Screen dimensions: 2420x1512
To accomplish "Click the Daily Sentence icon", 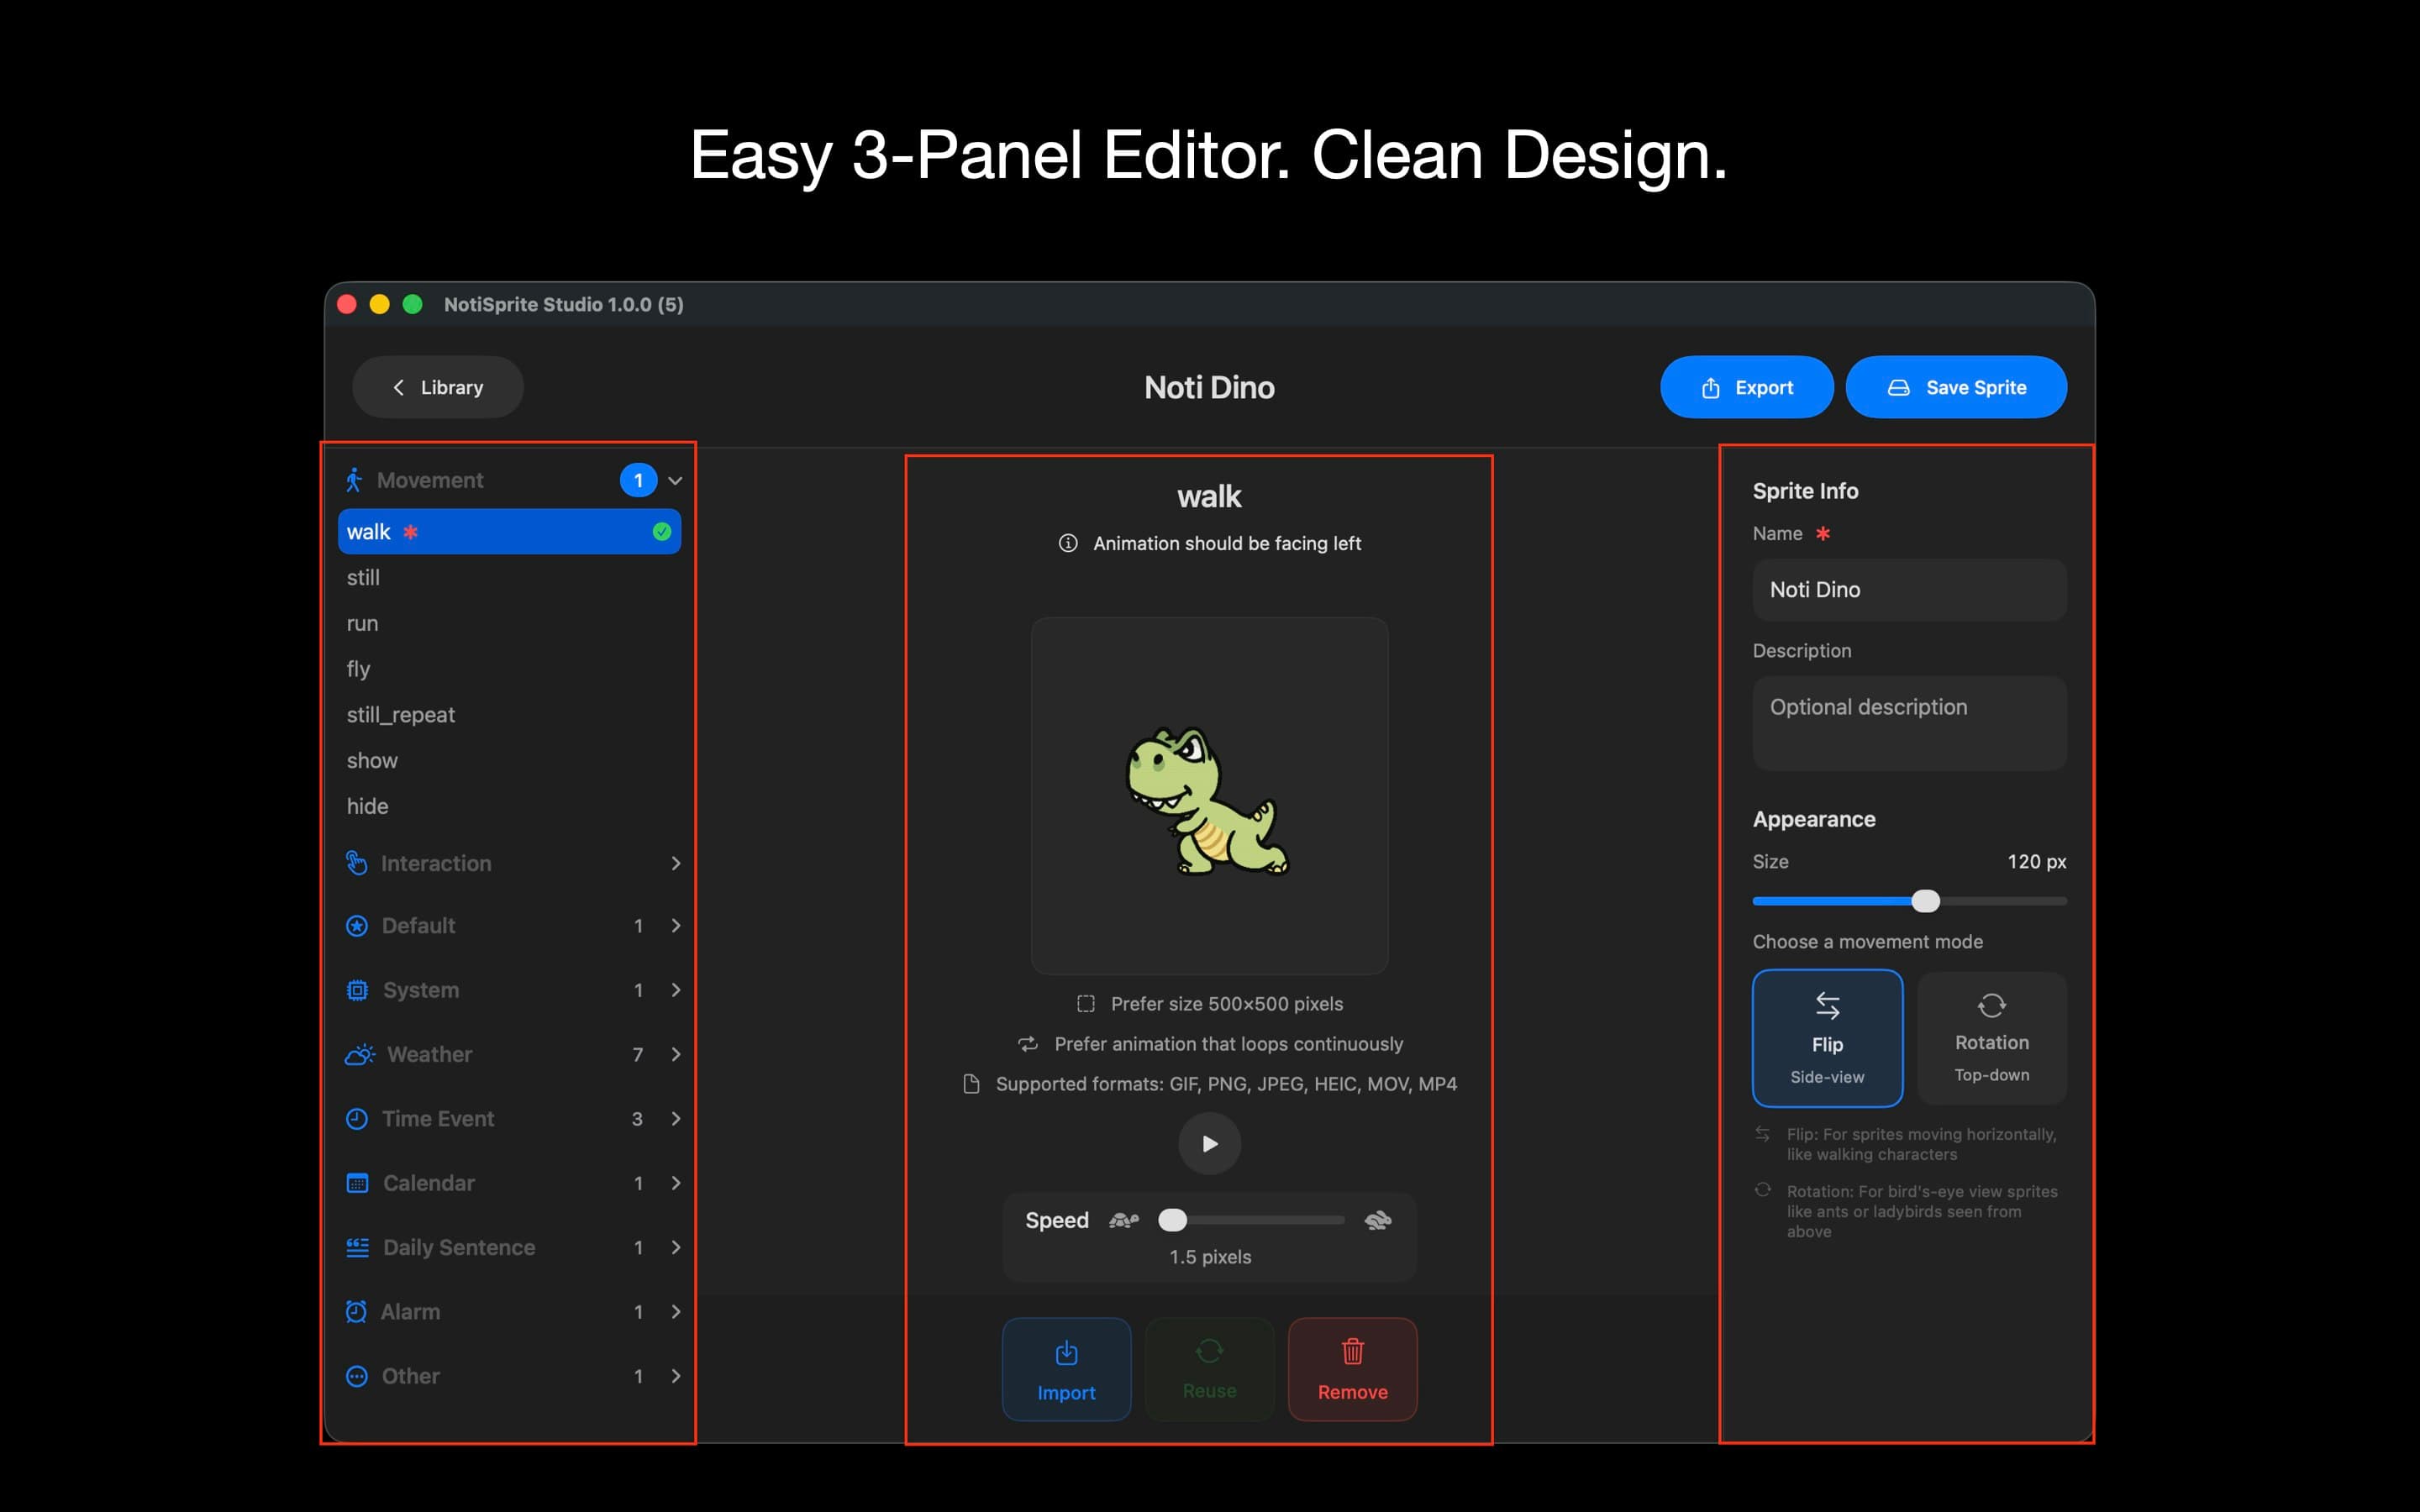I will pos(358,1247).
